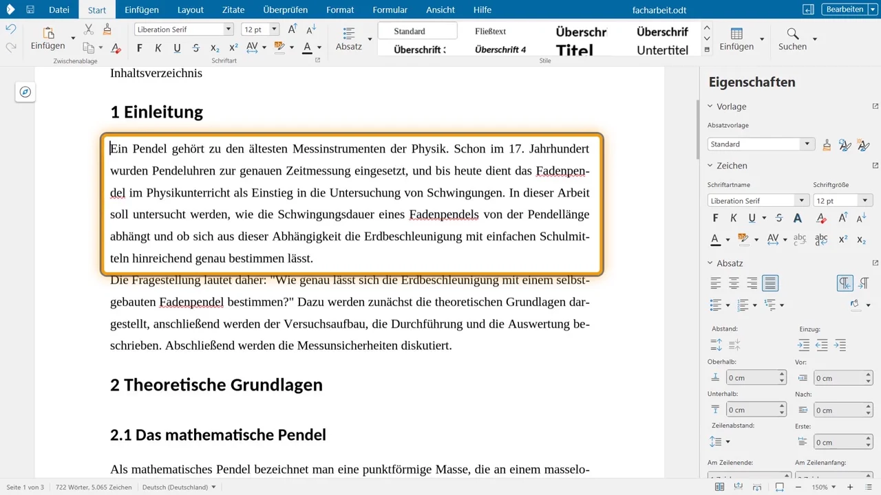881x495 pixels.
Task: Toggle bold (F) in the ribbon
Action: 140,47
